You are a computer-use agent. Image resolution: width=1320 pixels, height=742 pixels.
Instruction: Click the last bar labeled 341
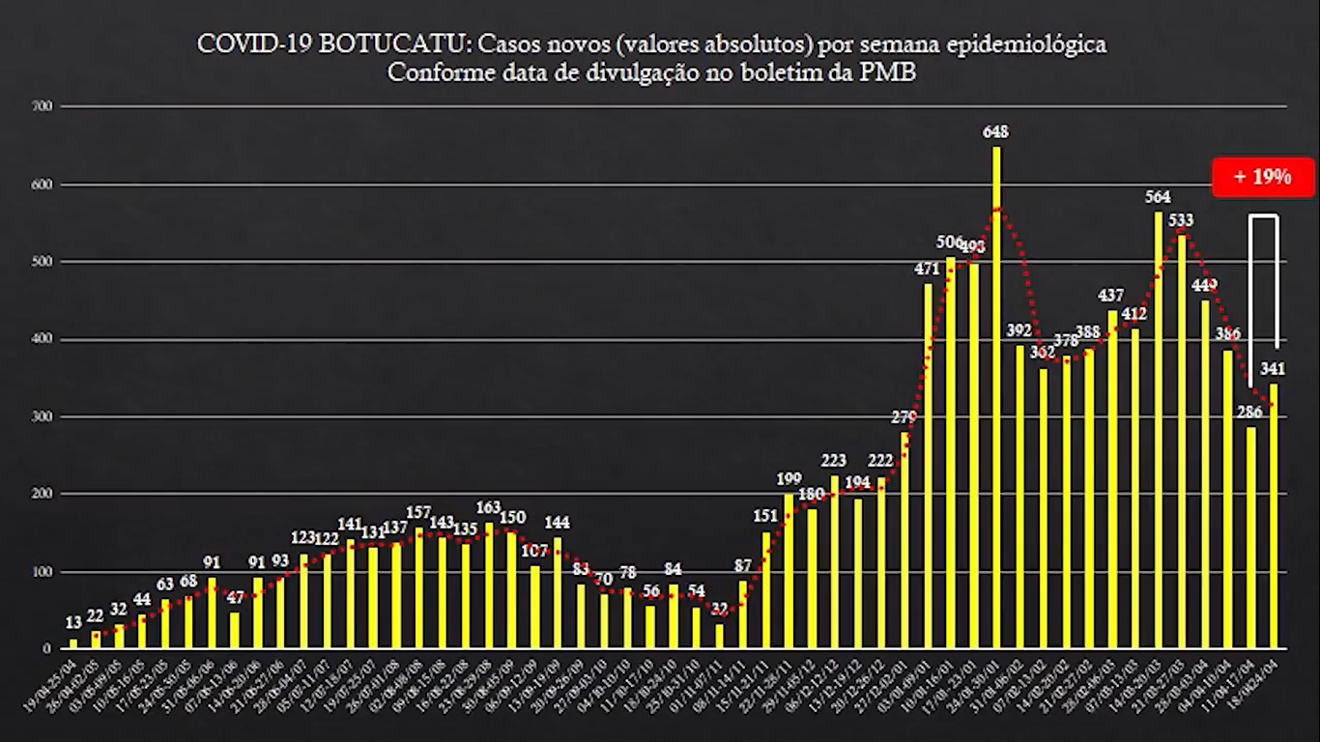point(1273,515)
